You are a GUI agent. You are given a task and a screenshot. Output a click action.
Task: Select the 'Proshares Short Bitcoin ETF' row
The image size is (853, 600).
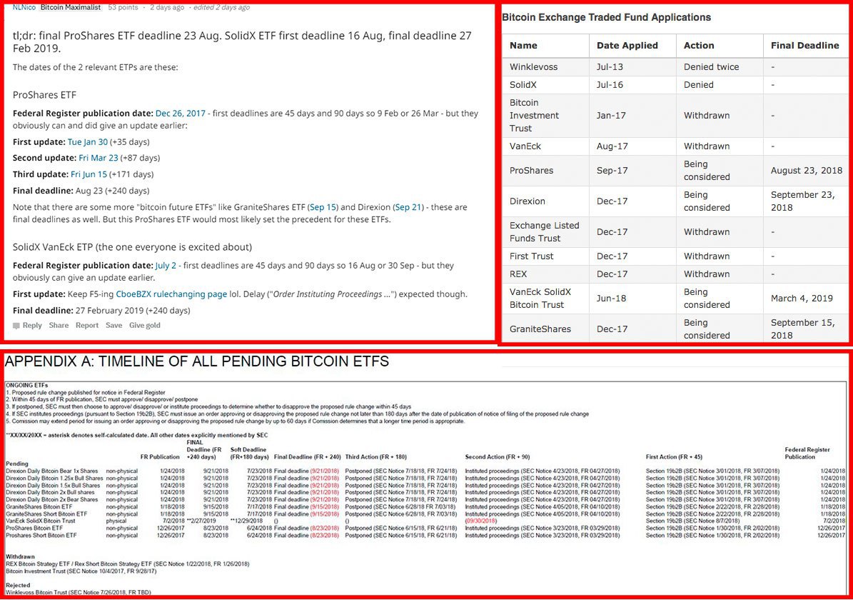425,535
